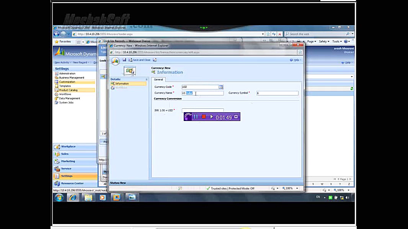Stop the screen recording
This screenshot has height=229, width=408.
tap(204, 117)
